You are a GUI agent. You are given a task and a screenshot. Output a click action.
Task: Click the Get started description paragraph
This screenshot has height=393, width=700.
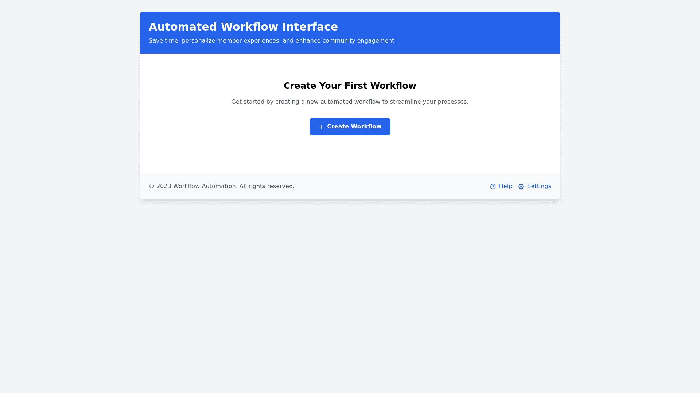(x=350, y=102)
